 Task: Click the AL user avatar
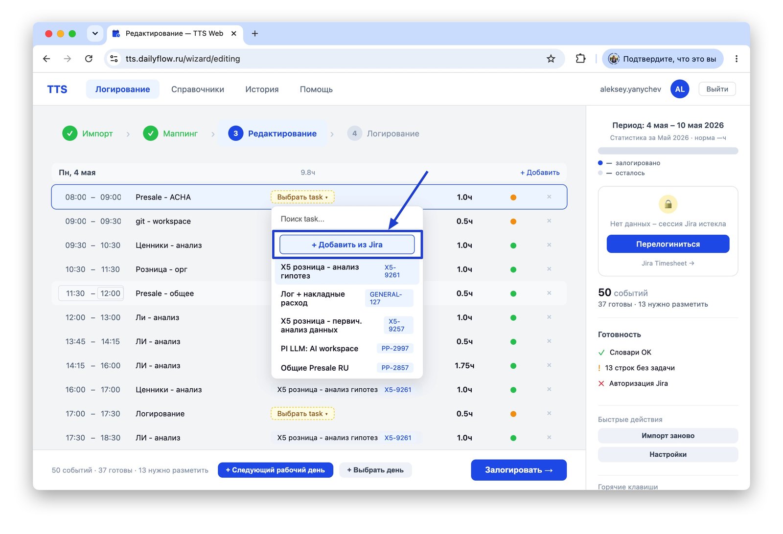pyautogui.click(x=680, y=89)
